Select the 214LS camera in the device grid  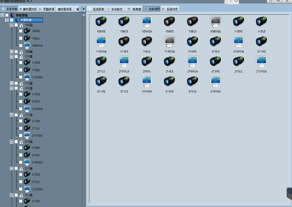click(x=169, y=61)
